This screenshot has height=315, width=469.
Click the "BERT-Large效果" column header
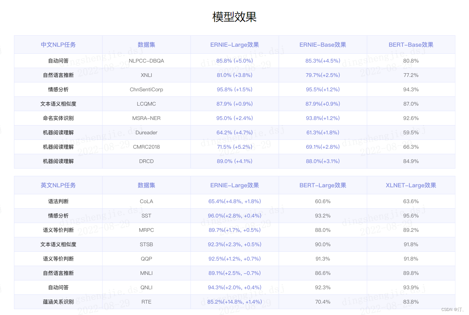[323, 185]
